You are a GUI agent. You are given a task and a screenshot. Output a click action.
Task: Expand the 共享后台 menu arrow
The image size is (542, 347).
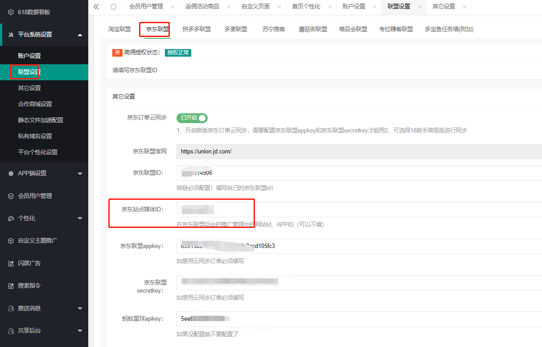(80, 331)
